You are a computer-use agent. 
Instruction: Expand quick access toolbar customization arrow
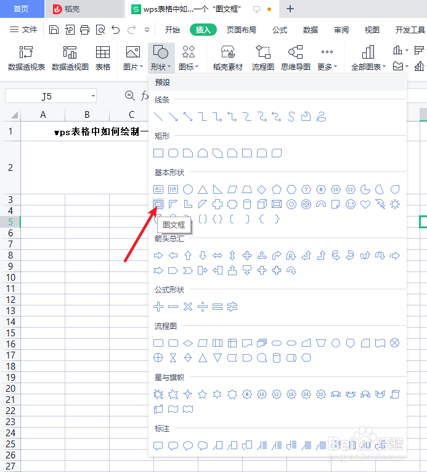pos(147,30)
